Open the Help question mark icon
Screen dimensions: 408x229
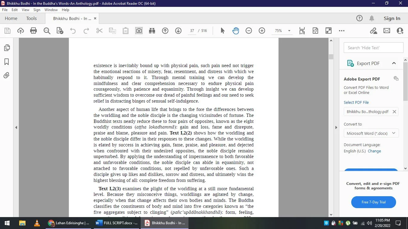pyautogui.click(x=360, y=18)
